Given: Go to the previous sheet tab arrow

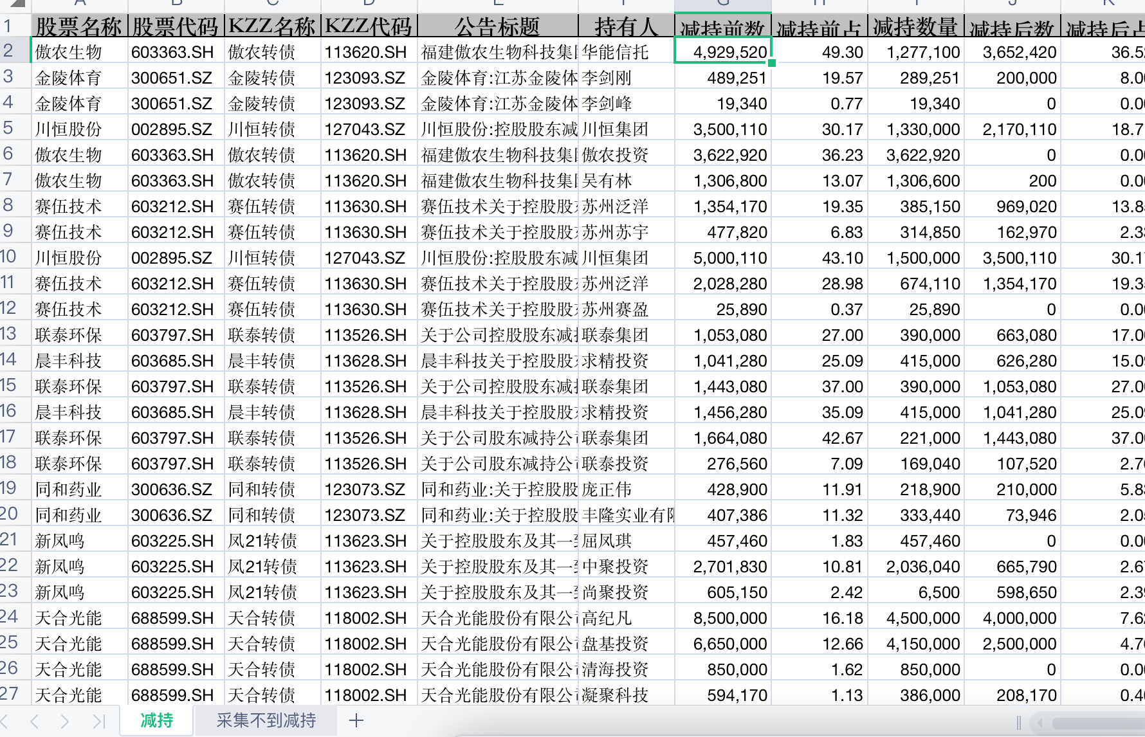Looking at the screenshot, I should (x=35, y=721).
